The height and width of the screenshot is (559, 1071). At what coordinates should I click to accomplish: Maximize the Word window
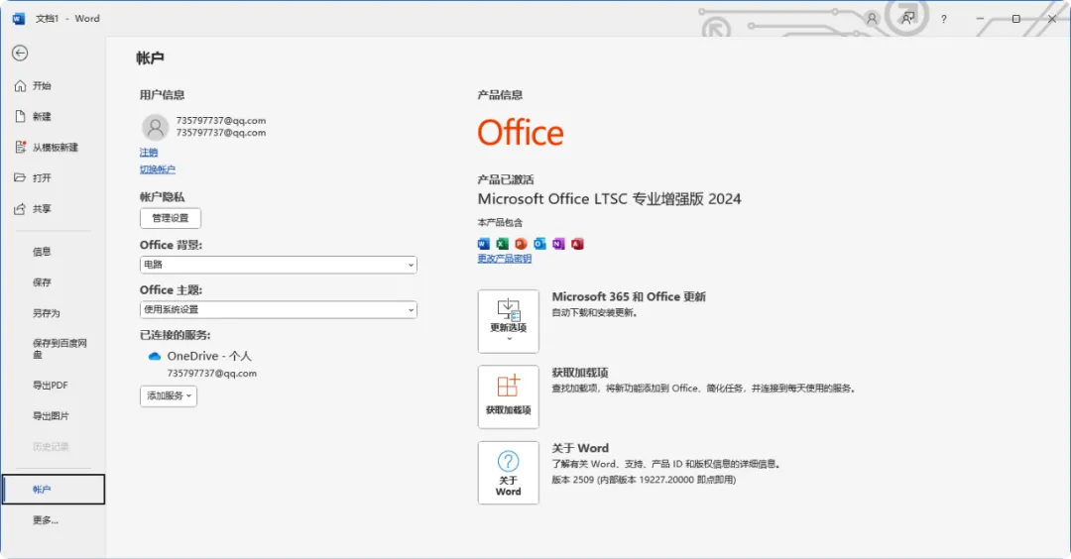click(x=1016, y=19)
